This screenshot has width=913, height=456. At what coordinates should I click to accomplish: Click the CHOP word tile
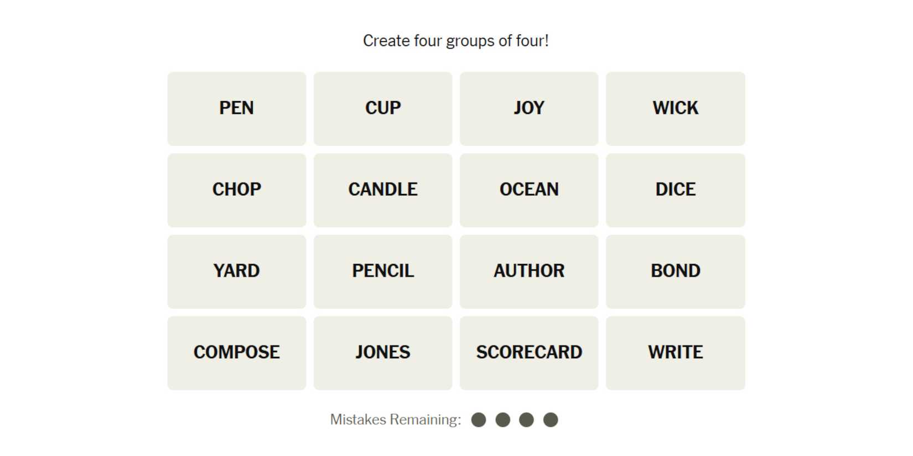(x=236, y=190)
